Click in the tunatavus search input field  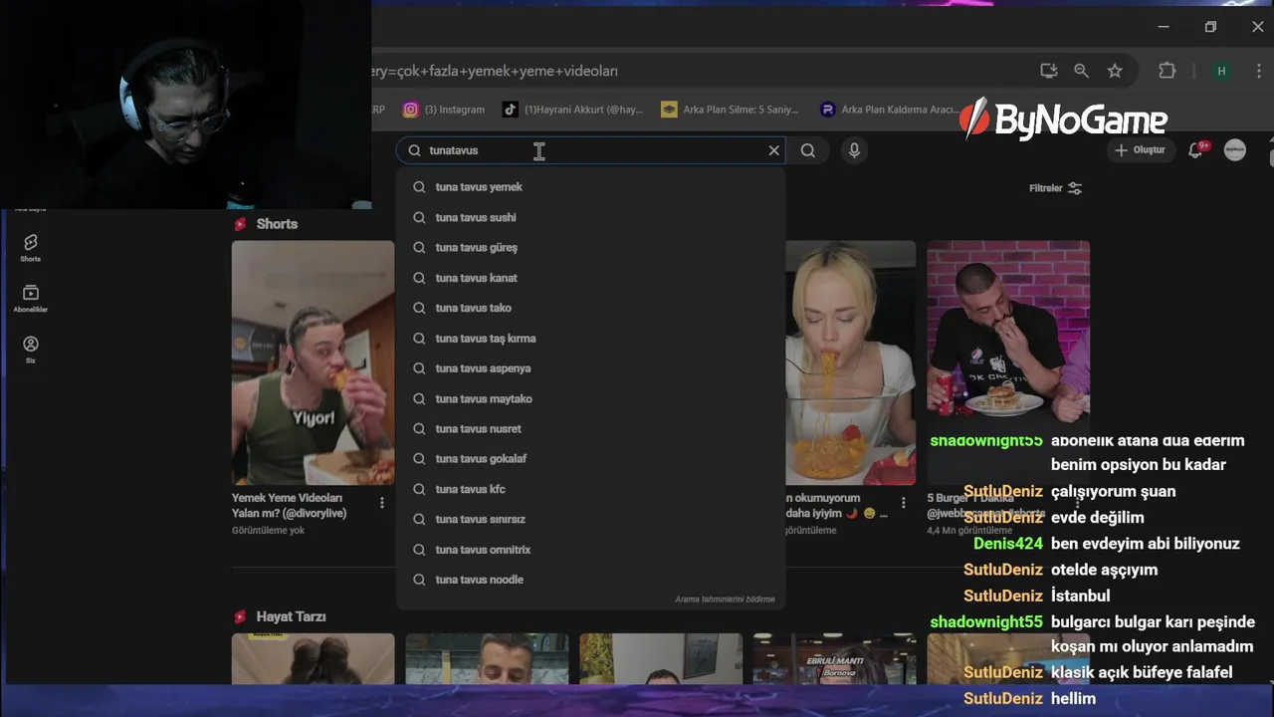[x=592, y=150]
